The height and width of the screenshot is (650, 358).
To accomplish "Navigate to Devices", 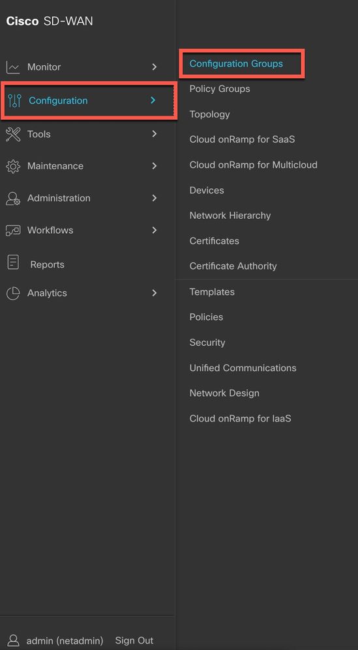I will tap(207, 191).
